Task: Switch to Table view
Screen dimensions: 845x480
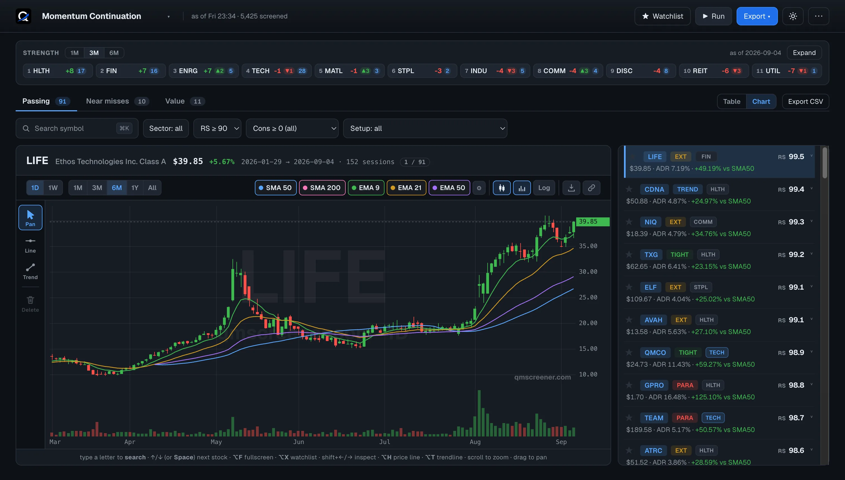Action: coord(732,102)
